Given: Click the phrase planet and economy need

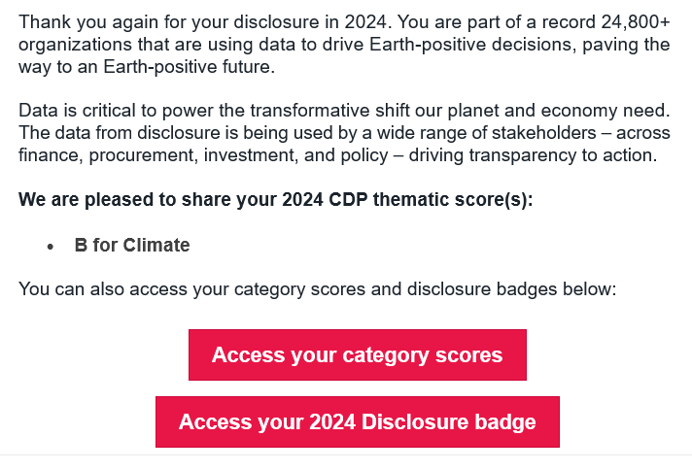Looking at the screenshot, I should [559, 111].
